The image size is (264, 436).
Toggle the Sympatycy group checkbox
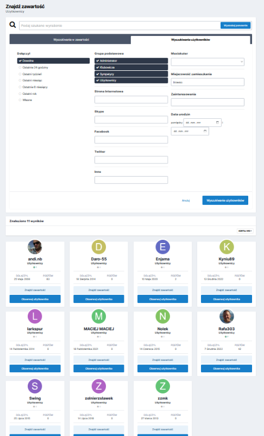(x=131, y=74)
